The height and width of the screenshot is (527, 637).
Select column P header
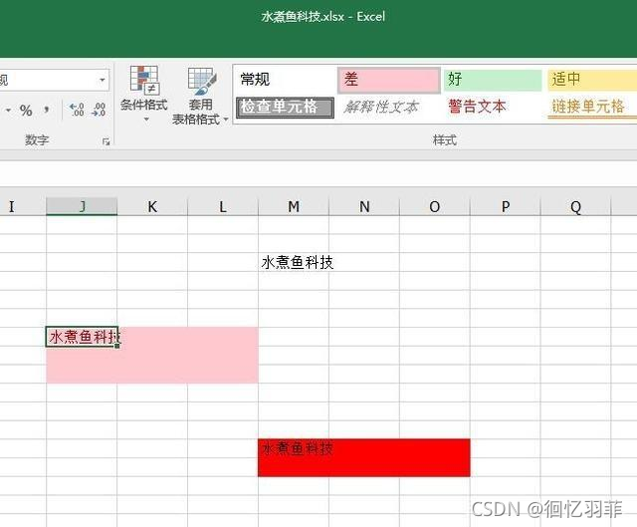point(506,206)
